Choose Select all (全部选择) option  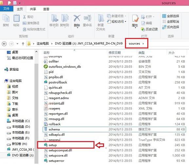click(x=171, y=16)
